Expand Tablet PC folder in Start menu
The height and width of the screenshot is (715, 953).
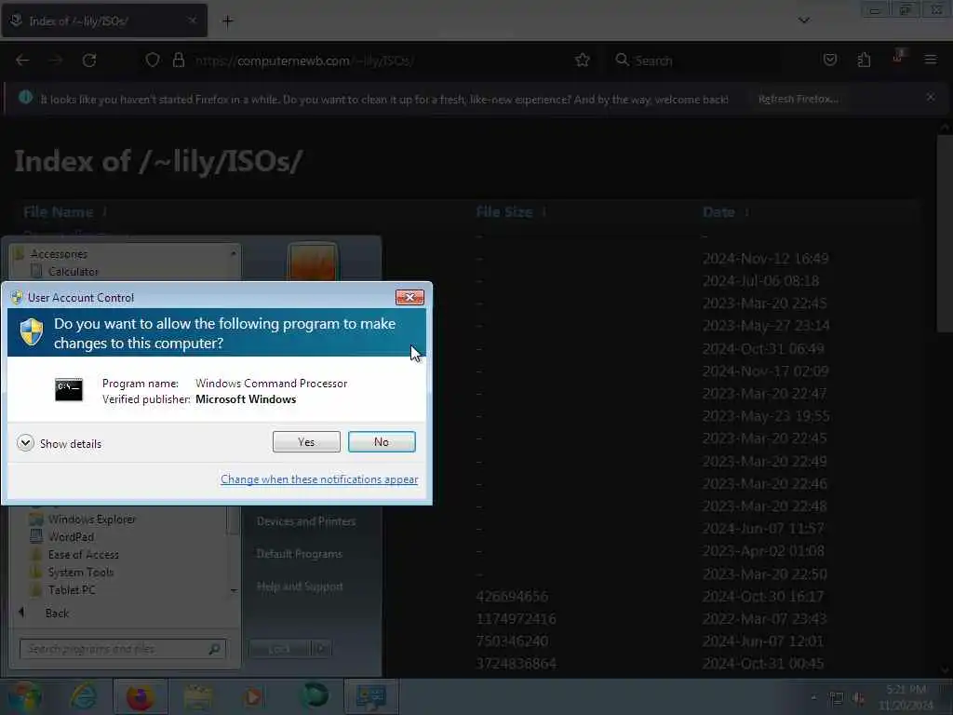[72, 589]
